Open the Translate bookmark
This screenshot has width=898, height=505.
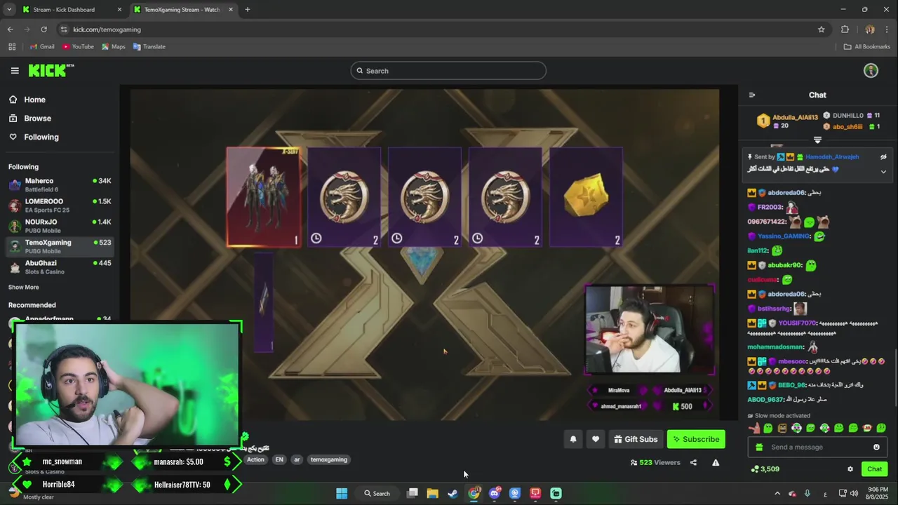point(148,47)
